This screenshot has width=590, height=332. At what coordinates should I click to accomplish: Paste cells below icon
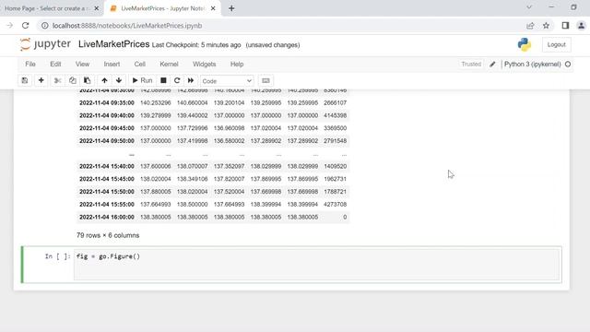point(87,80)
